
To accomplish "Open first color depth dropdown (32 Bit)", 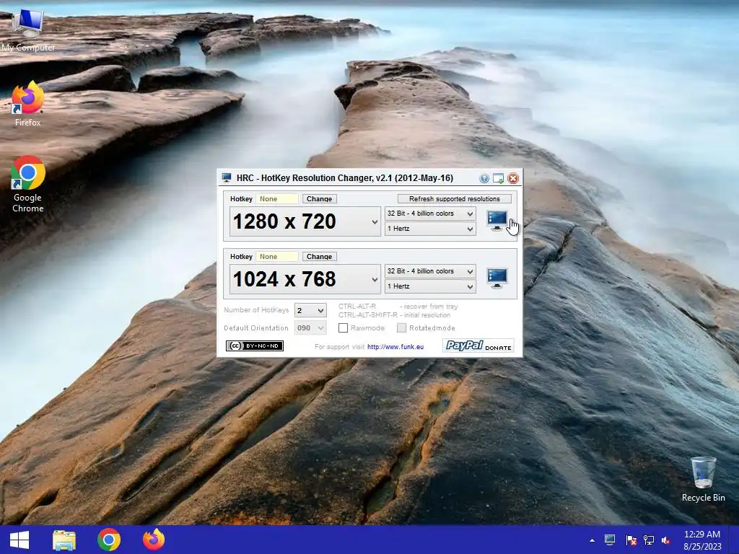I will 430,214.
